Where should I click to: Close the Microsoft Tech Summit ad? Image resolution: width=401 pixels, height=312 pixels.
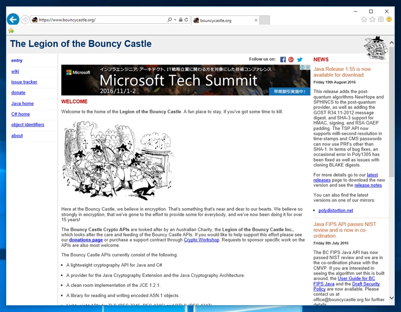[x=308, y=67]
